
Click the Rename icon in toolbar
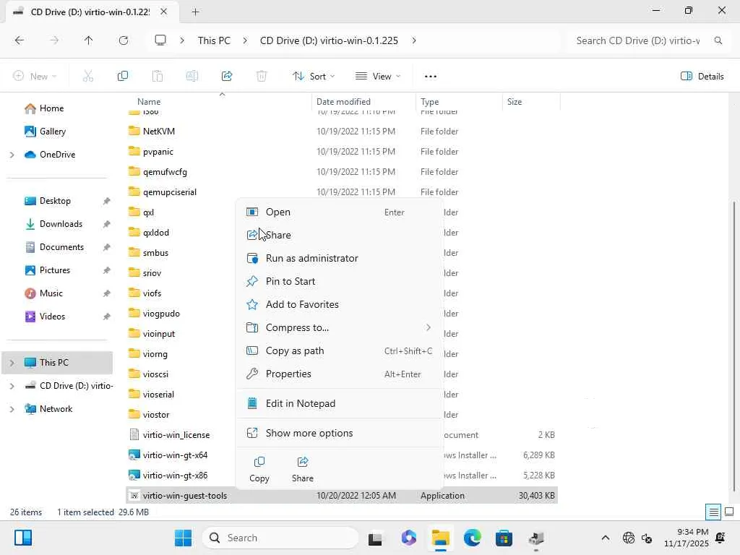(x=192, y=76)
